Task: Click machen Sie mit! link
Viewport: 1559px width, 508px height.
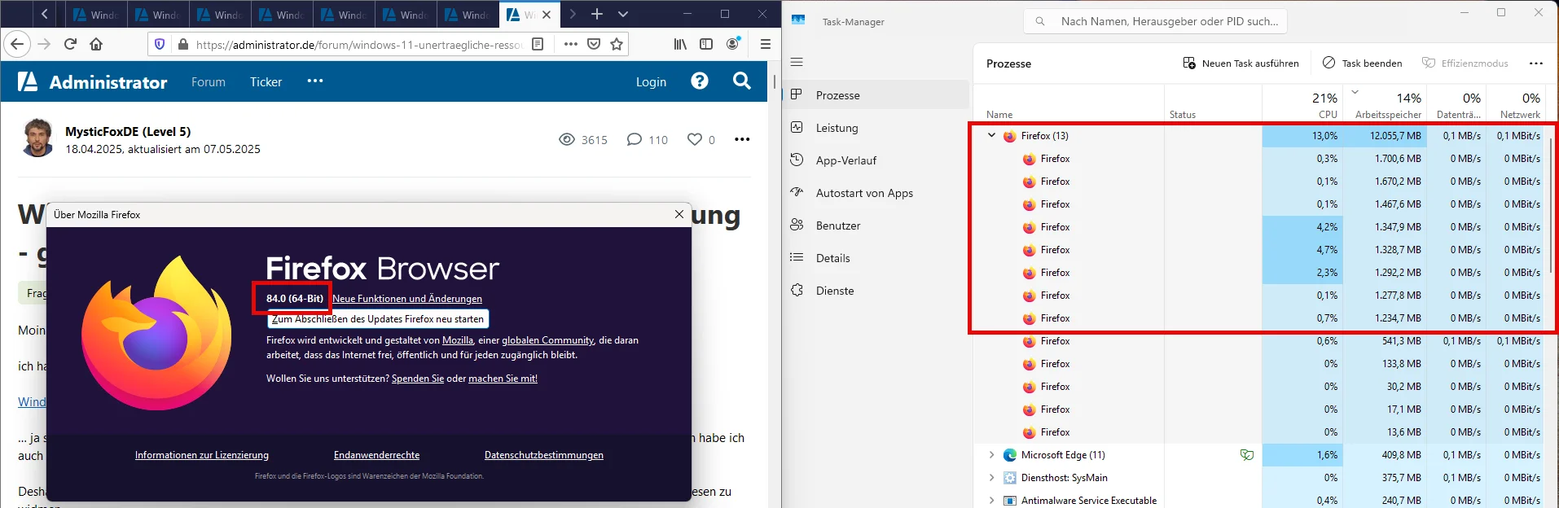Action: [503, 379]
